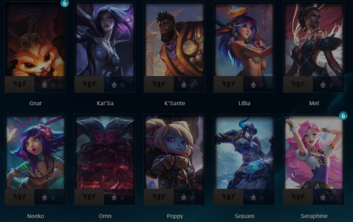Click the flame points icon under Ornn
Viewport: 353px width, 222px height.
pos(114,197)
